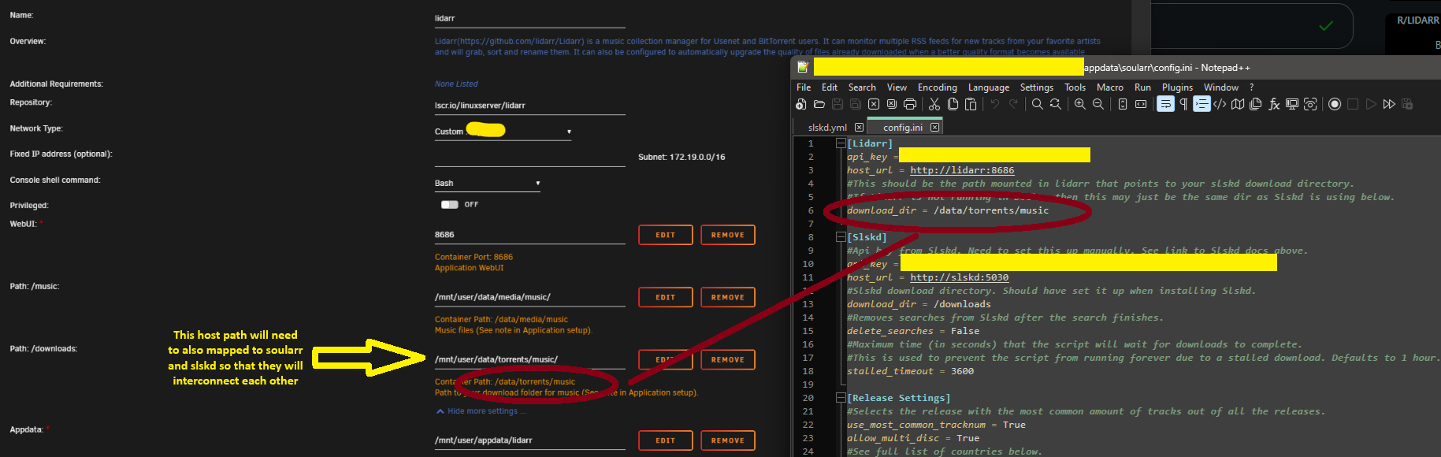Image resolution: width=1441 pixels, height=457 pixels.
Task: Open the Plugins menu
Action: [1177, 87]
